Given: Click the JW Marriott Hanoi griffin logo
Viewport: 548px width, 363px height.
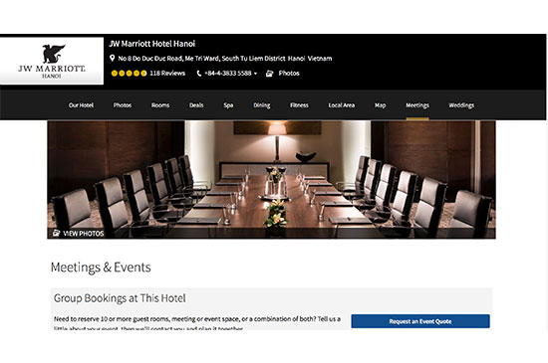Looking at the screenshot, I should [x=52, y=61].
